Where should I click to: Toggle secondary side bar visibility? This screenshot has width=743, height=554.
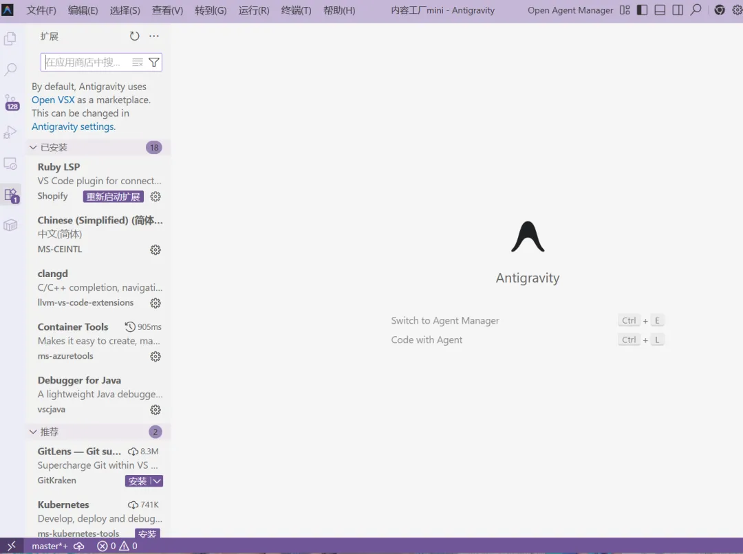[x=678, y=10]
